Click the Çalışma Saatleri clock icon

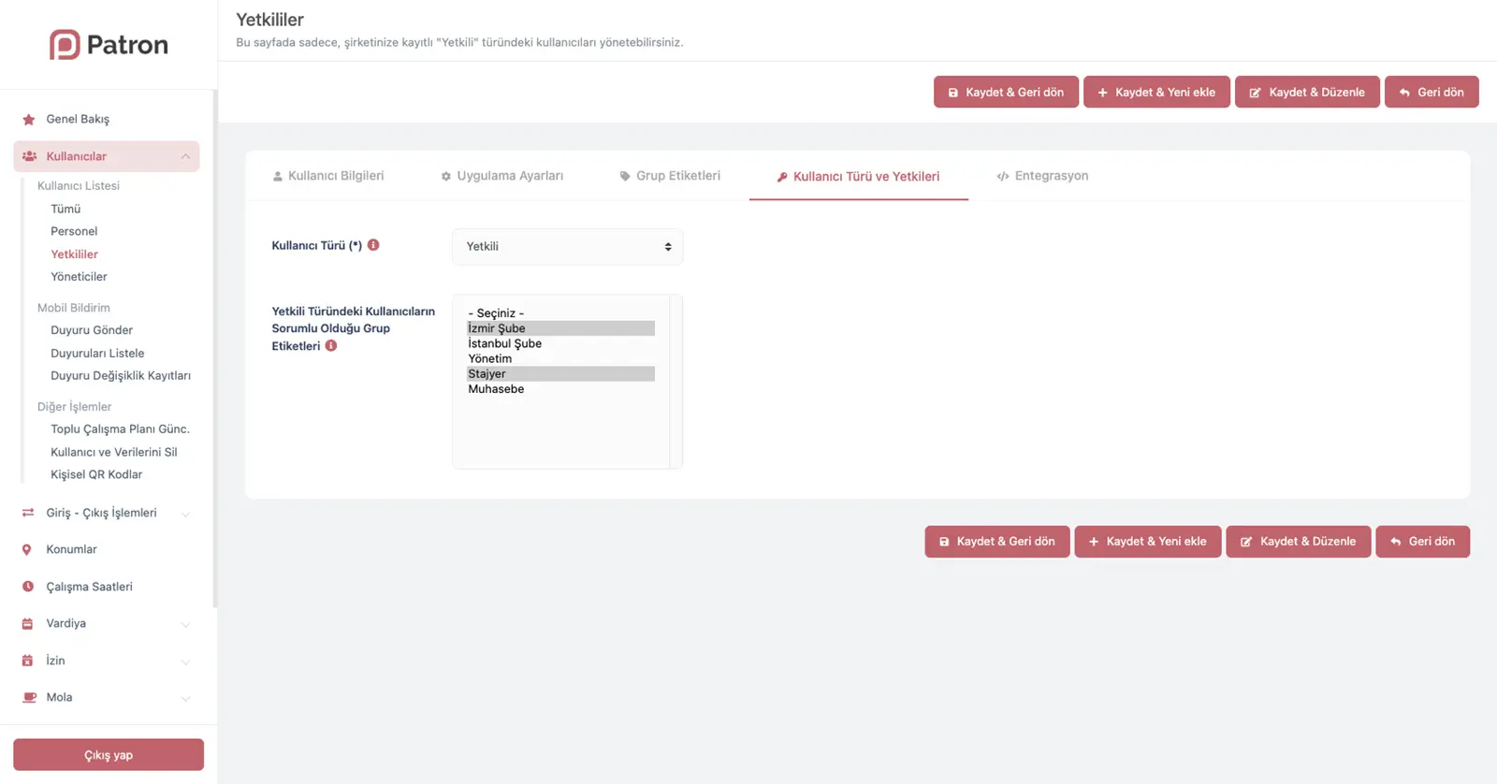(x=28, y=587)
